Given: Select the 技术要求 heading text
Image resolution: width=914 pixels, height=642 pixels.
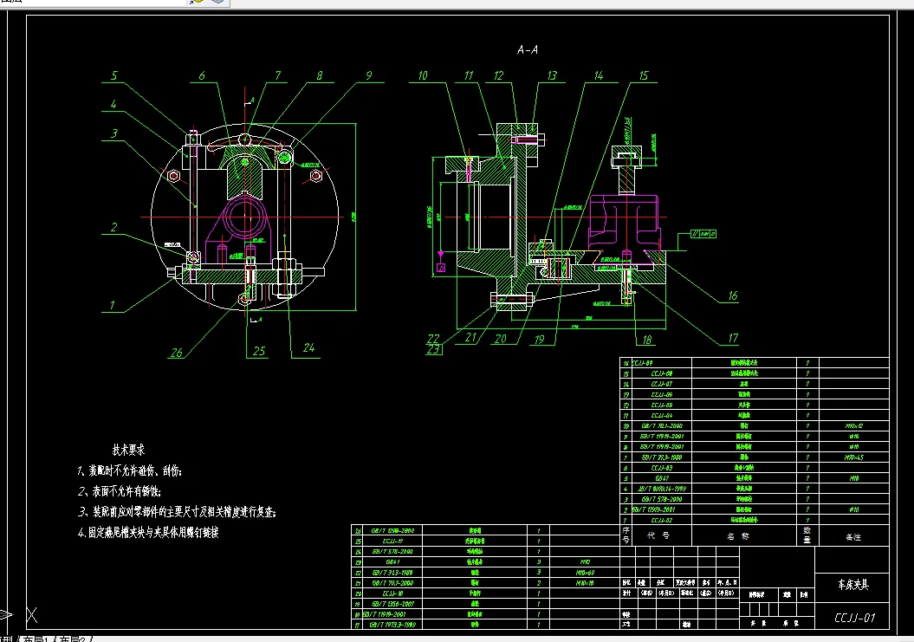Looking at the screenshot, I should [x=129, y=451].
